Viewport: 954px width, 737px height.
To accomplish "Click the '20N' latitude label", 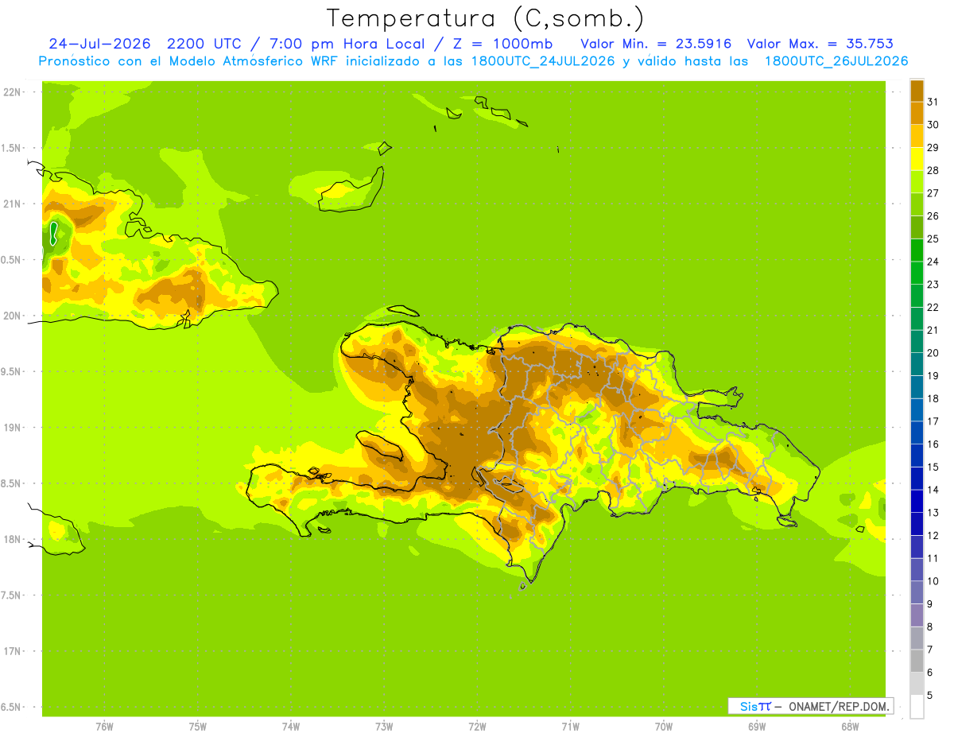I will tap(13, 316).
